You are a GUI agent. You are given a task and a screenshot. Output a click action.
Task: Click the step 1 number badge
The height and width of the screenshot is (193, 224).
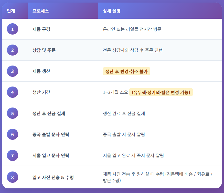point(13,29)
